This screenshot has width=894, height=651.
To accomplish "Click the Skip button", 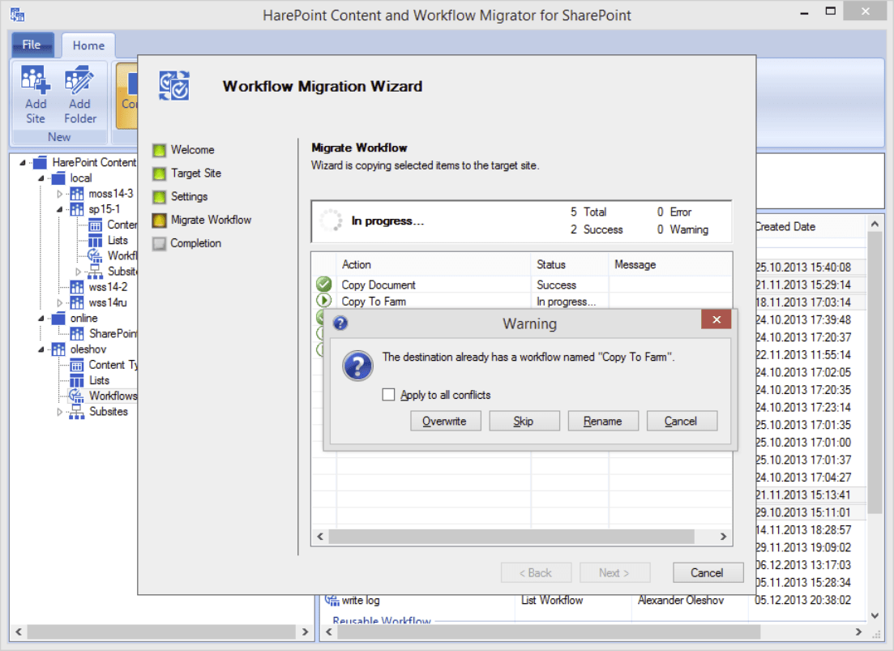I will click(524, 422).
